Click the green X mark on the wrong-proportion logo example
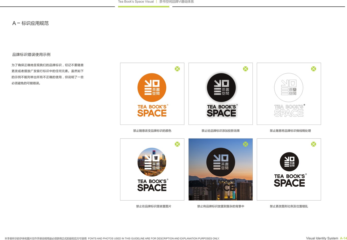 [313, 144]
